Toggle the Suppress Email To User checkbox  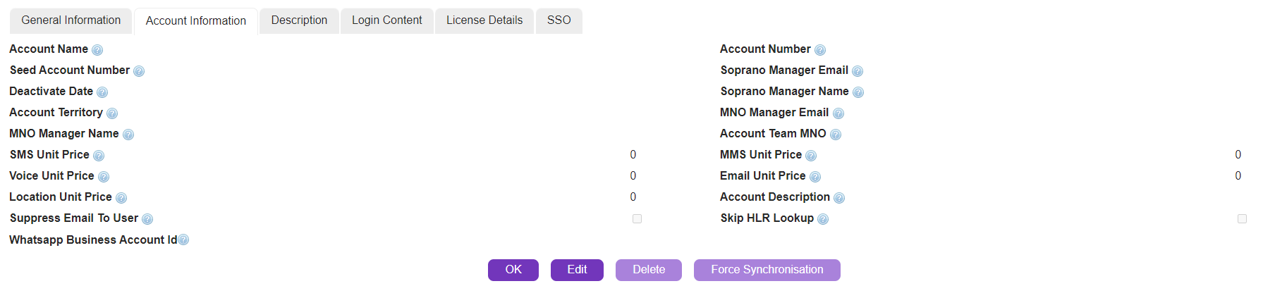point(637,219)
